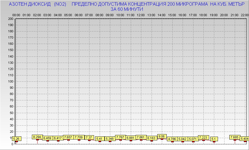Select the 6.163 value label

click(152, 138)
